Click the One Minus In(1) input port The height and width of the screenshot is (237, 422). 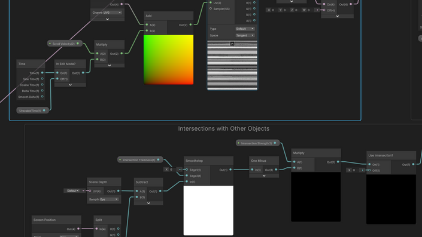252,170
